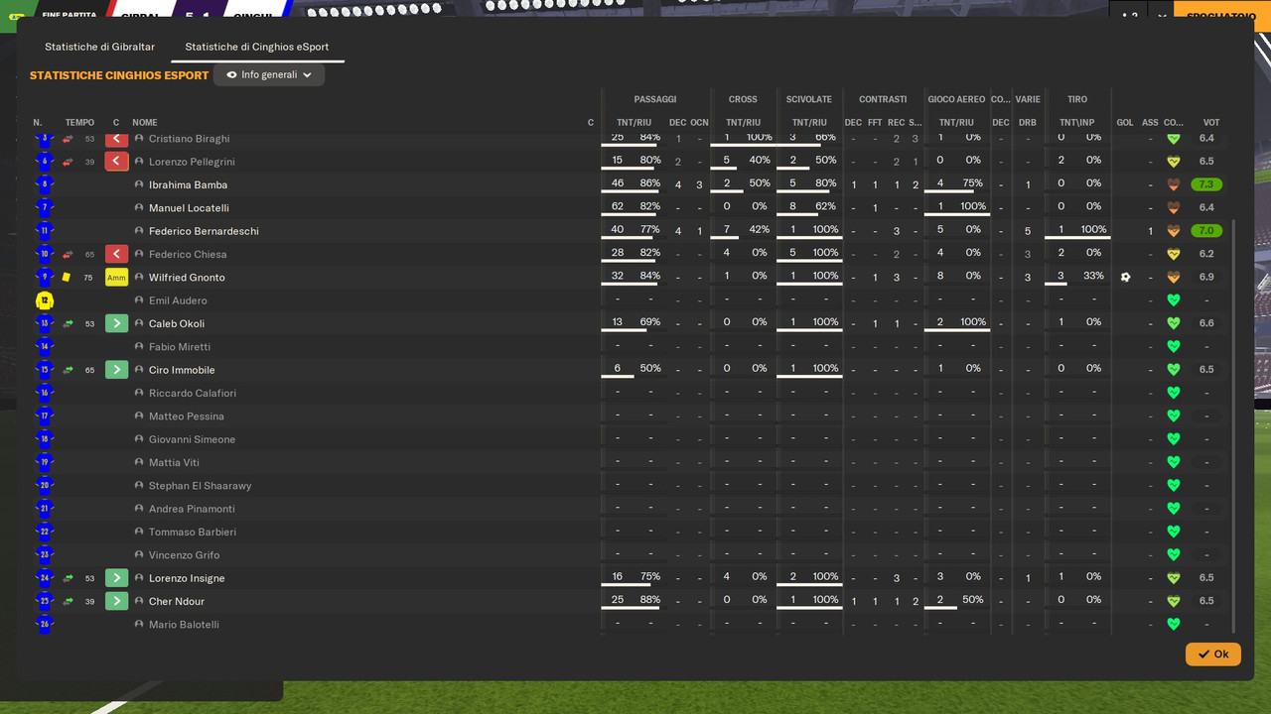This screenshot has width=1271, height=714.
Task: Click substituted-on arrow icon for Caleb Okoli
Action: (x=116, y=323)
